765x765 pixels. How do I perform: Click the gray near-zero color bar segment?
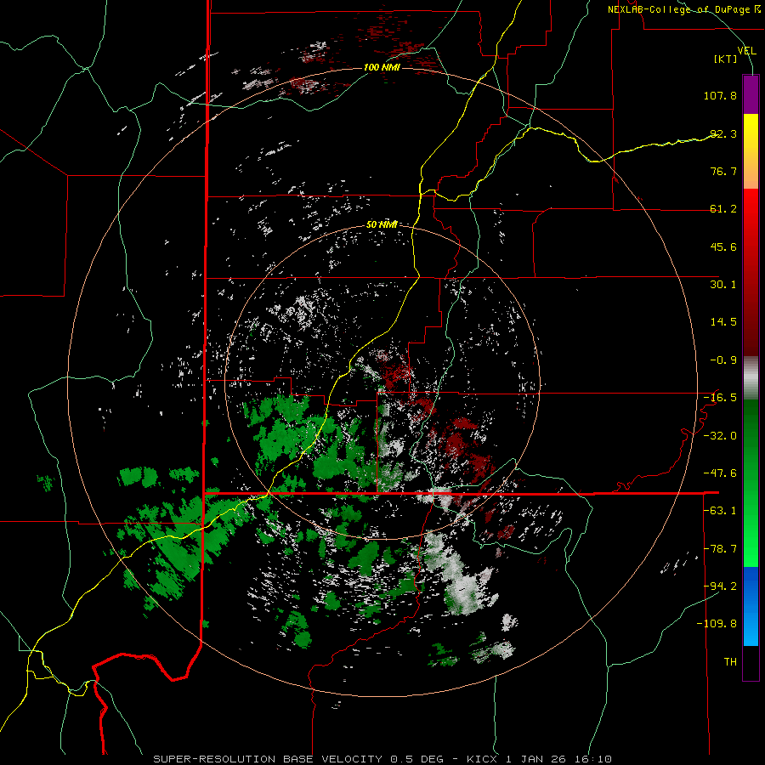[751, 378]
